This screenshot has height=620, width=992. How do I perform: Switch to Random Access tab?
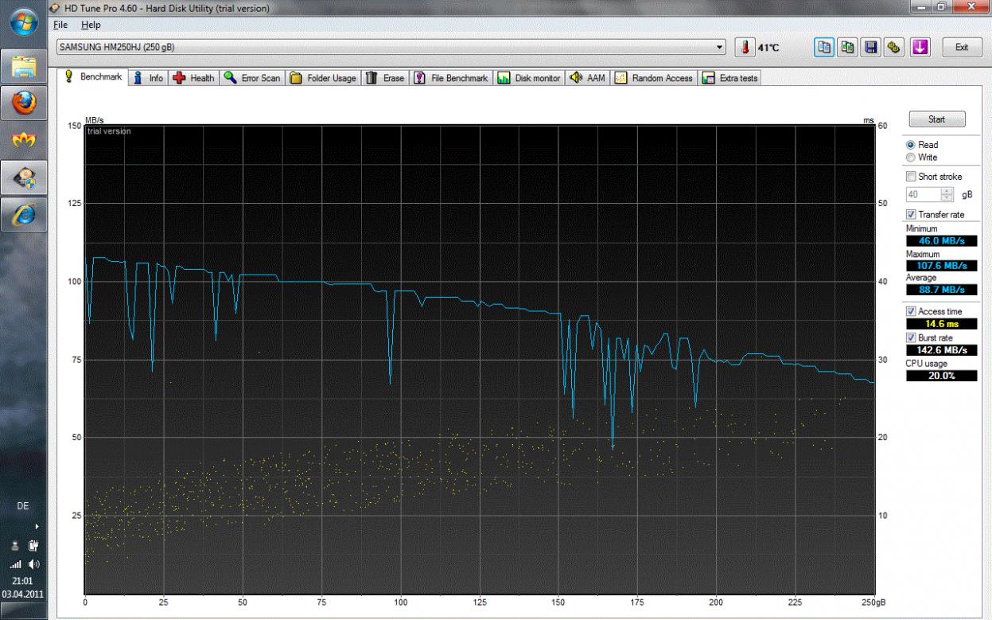[654, 78]
